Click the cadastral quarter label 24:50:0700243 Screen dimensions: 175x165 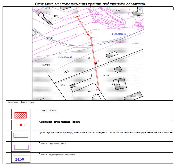click(x=119, y=34)
